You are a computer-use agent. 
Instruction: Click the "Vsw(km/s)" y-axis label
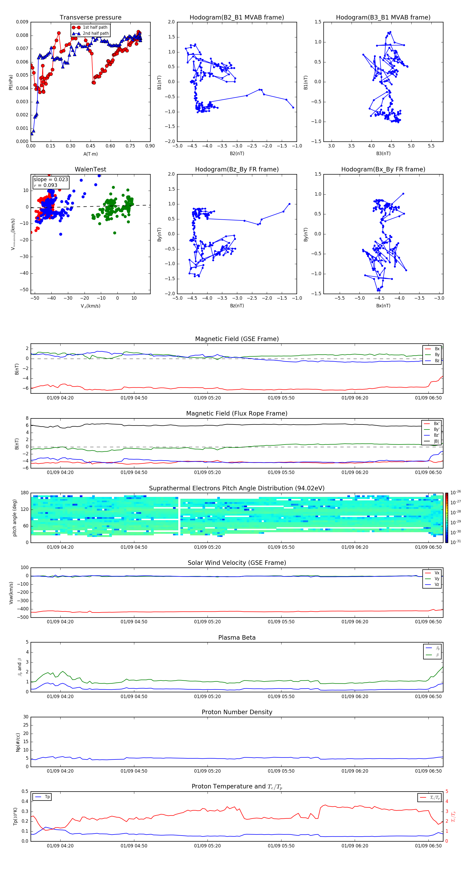(11, 593)
